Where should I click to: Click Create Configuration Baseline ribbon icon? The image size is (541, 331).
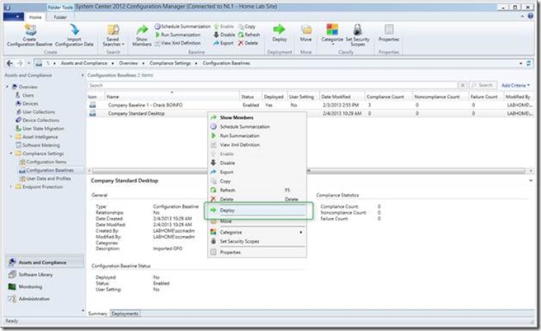(x=30, y=35)
